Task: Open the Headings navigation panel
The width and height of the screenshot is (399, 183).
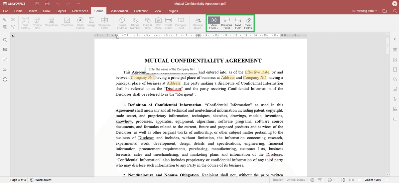Action: 5,70
